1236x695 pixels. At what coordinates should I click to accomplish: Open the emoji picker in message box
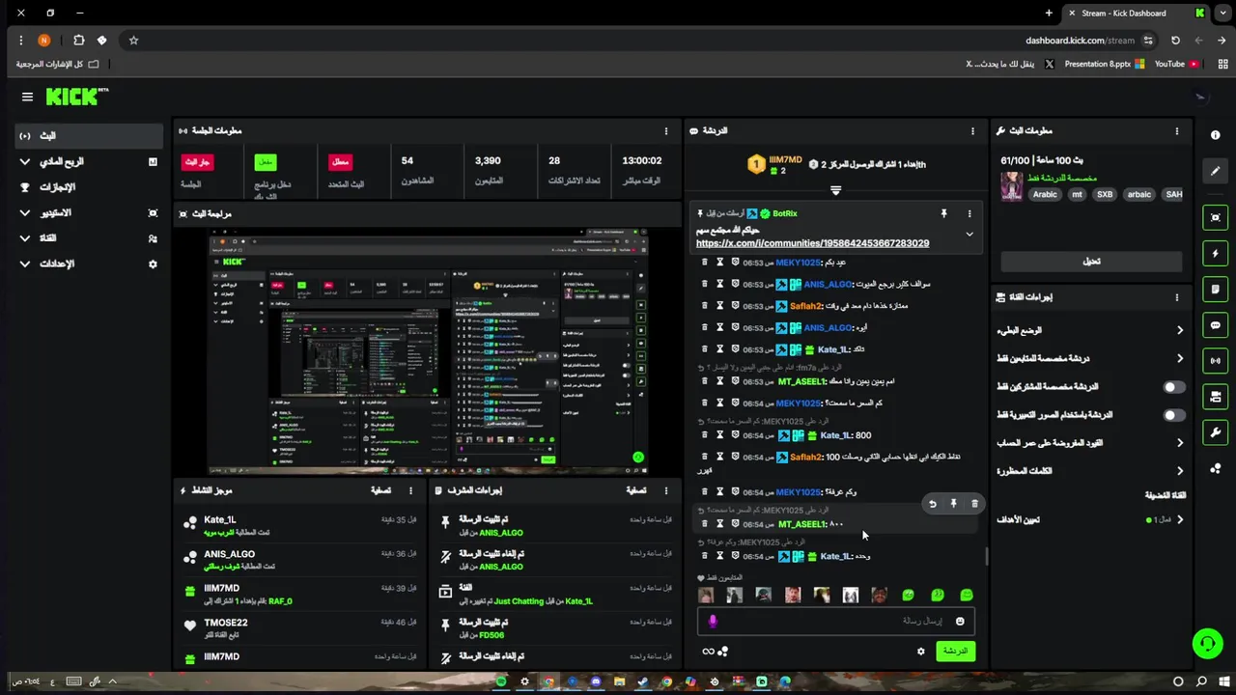(960, 622)
